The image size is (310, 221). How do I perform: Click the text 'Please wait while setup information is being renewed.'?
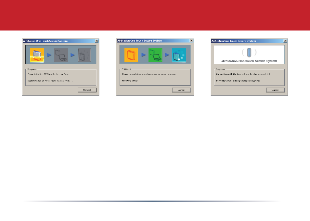coord(149,74)
